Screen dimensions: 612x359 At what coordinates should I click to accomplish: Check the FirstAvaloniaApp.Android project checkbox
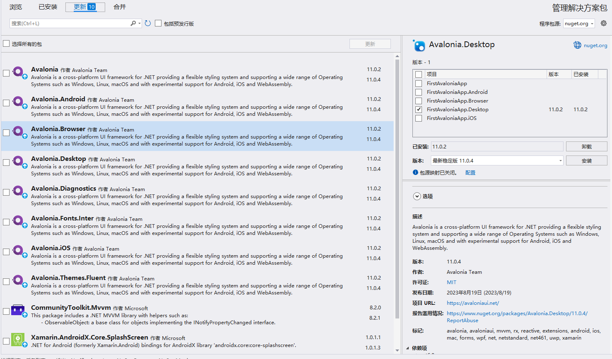pyautogui.click(x=419, y=92)
